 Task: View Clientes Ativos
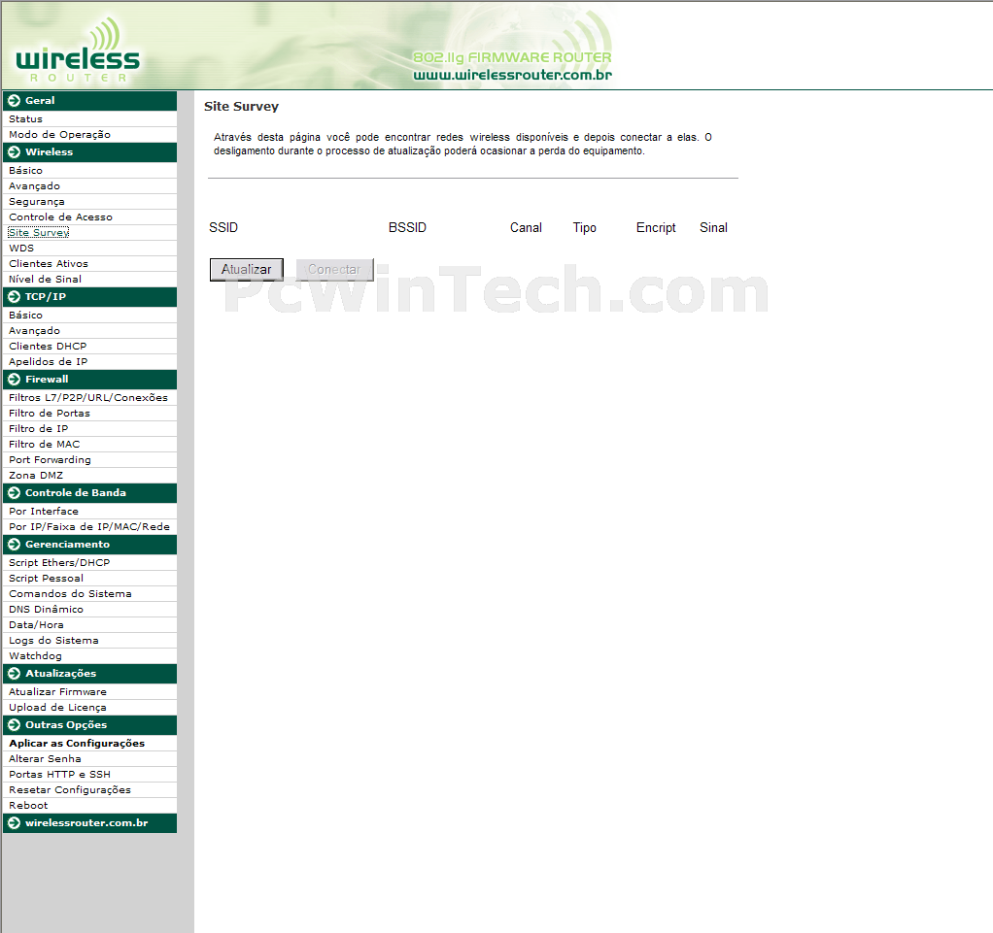click(x=49, y=264)
